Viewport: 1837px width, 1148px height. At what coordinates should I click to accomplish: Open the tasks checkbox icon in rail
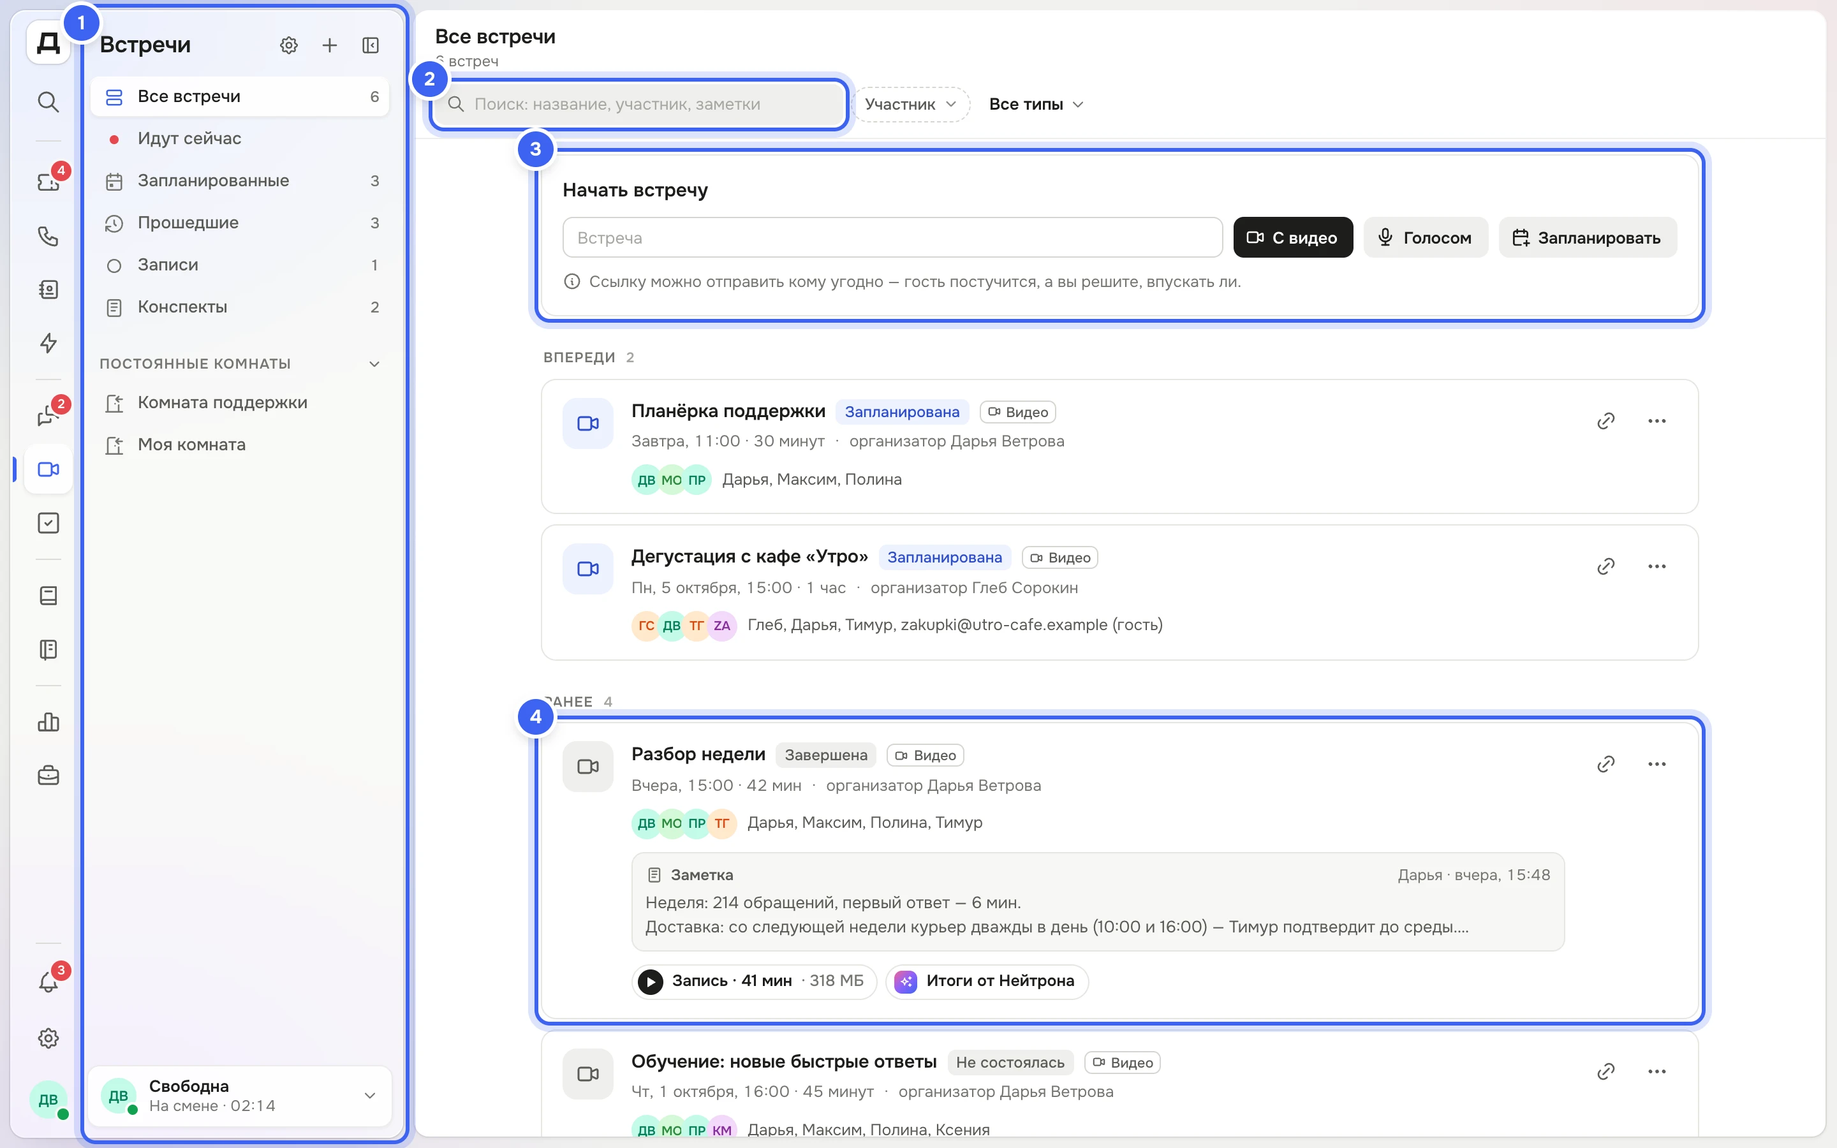[x=48, y=523]
